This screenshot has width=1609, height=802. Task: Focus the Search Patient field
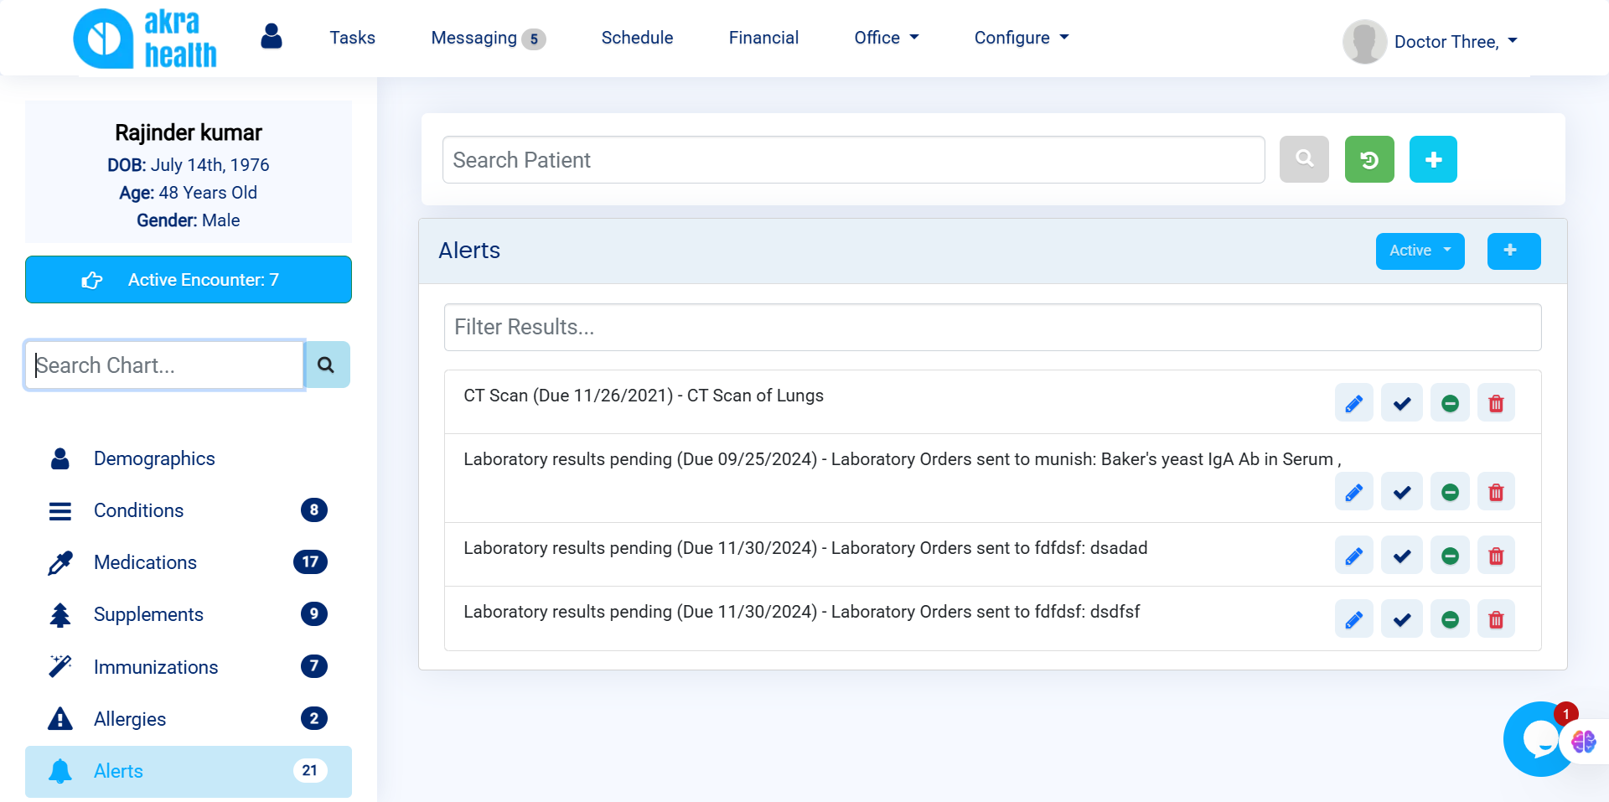tap(853, 160)
